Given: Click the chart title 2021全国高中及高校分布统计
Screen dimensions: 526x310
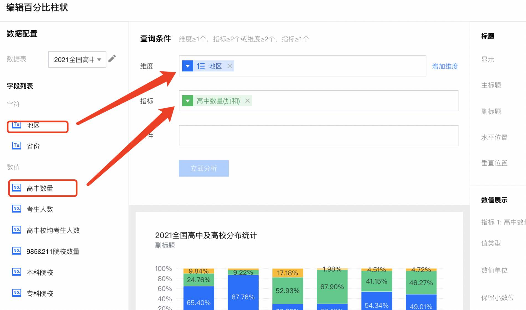Looking at the screenshot, I should coord(206,235).
